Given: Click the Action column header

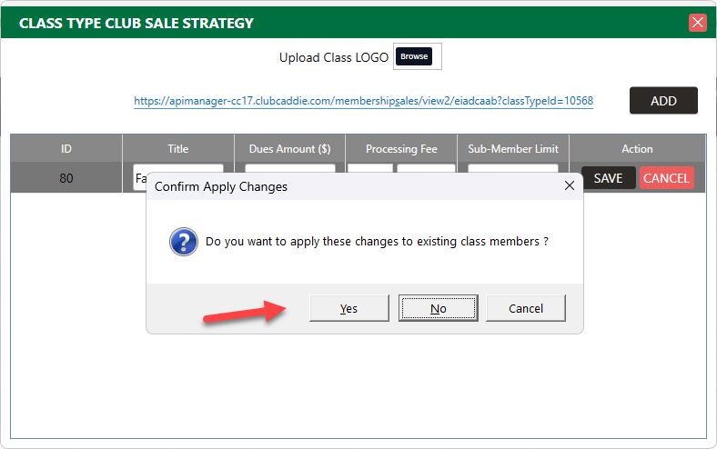Looking at the screenshot, I should 637,149.
